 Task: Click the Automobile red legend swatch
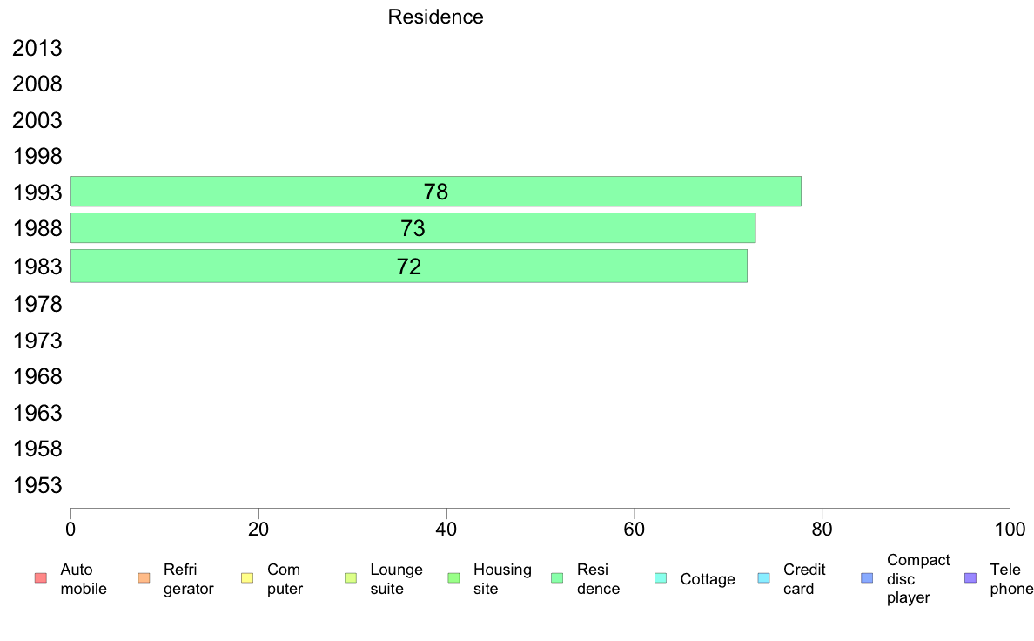point(41,578)
